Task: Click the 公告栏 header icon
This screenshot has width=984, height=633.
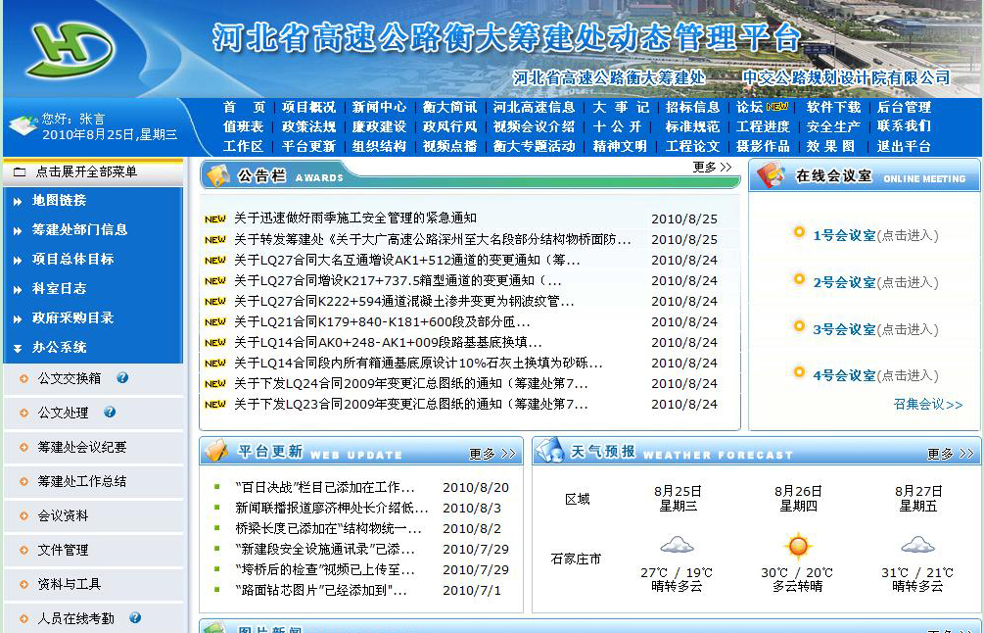Action: [217, 175]
